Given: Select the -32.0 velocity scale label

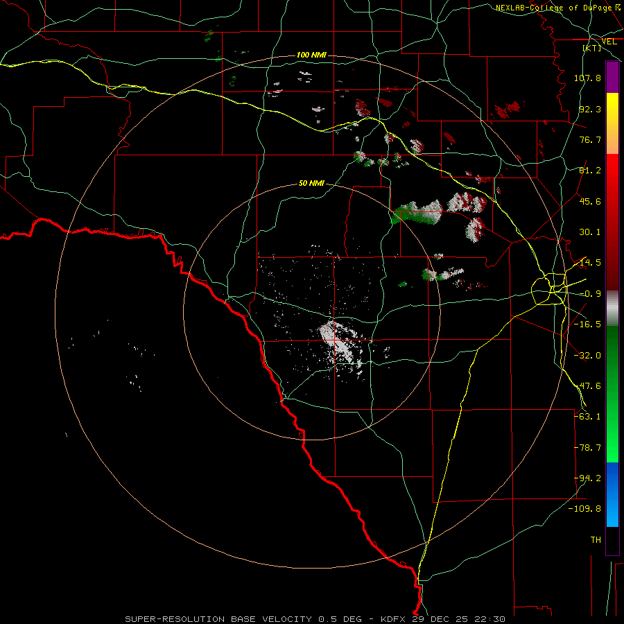Looking at the screenshot, I should 587,356.
